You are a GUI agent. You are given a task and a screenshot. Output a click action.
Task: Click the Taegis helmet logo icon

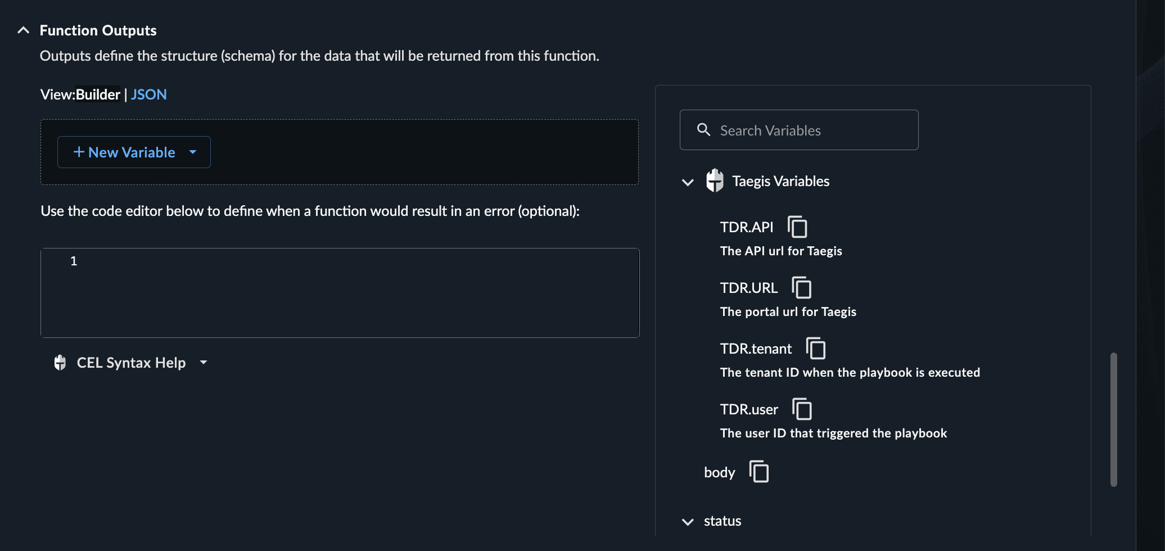(x=715, y=181)
